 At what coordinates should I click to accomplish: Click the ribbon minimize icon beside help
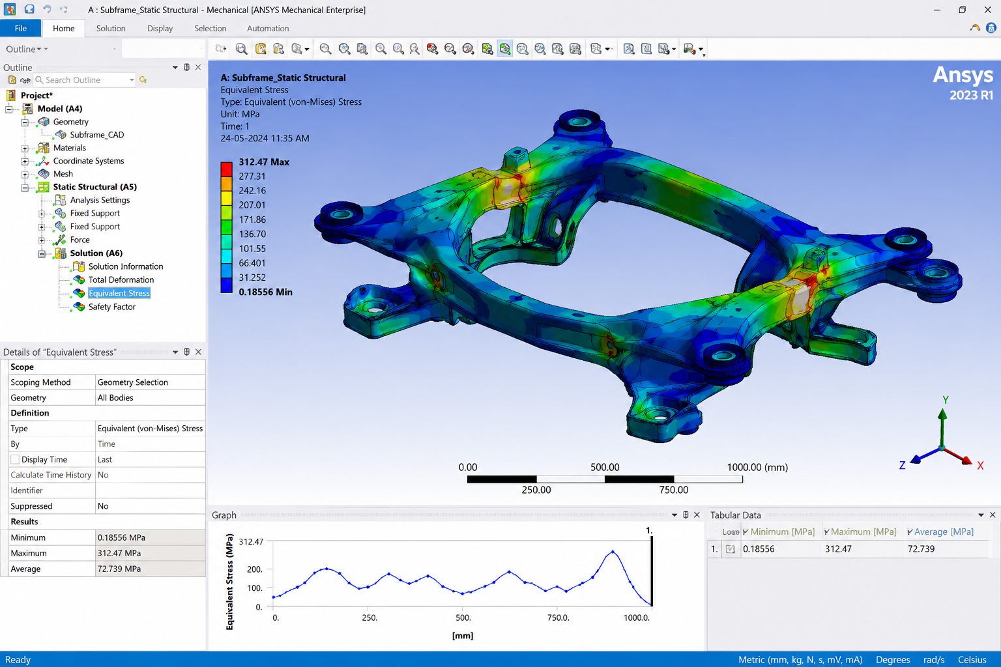click(975, 28)
